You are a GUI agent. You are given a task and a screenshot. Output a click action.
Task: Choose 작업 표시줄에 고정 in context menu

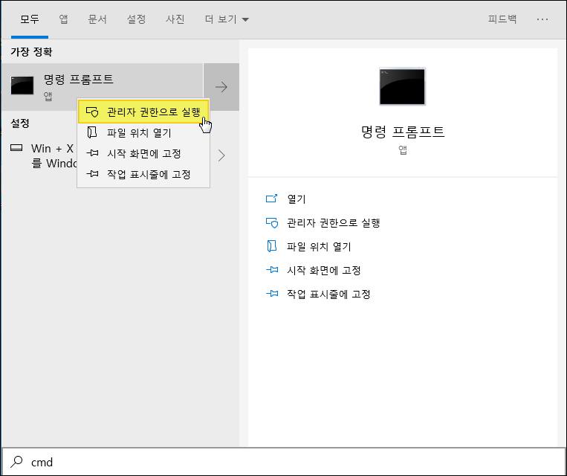pos(143,175)
